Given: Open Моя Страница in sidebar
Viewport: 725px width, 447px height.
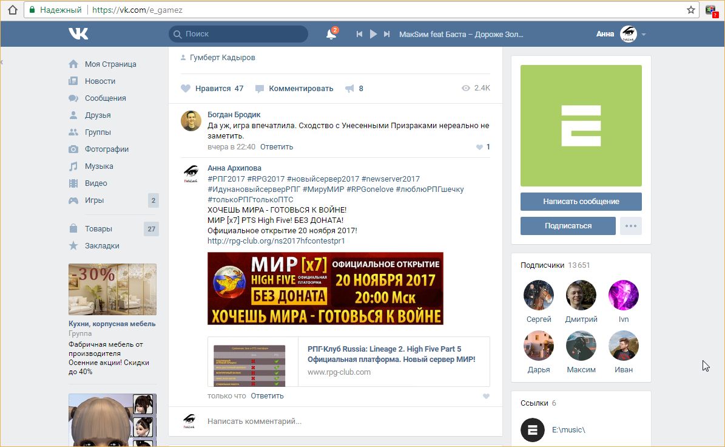Looking at the screenshot, I should (x=110, y=64).
